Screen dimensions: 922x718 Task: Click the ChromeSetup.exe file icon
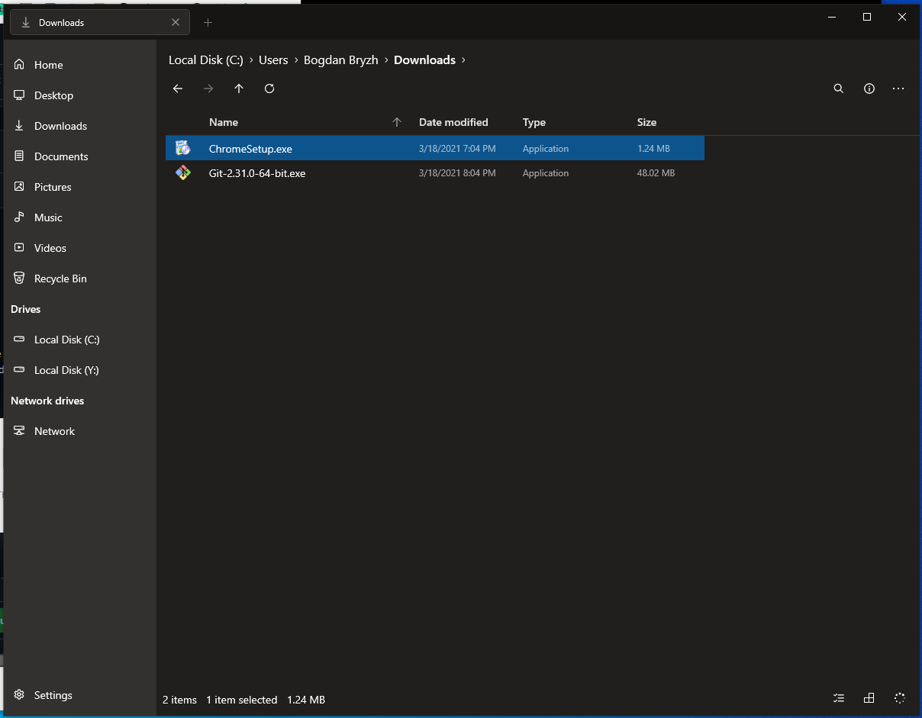182,148
